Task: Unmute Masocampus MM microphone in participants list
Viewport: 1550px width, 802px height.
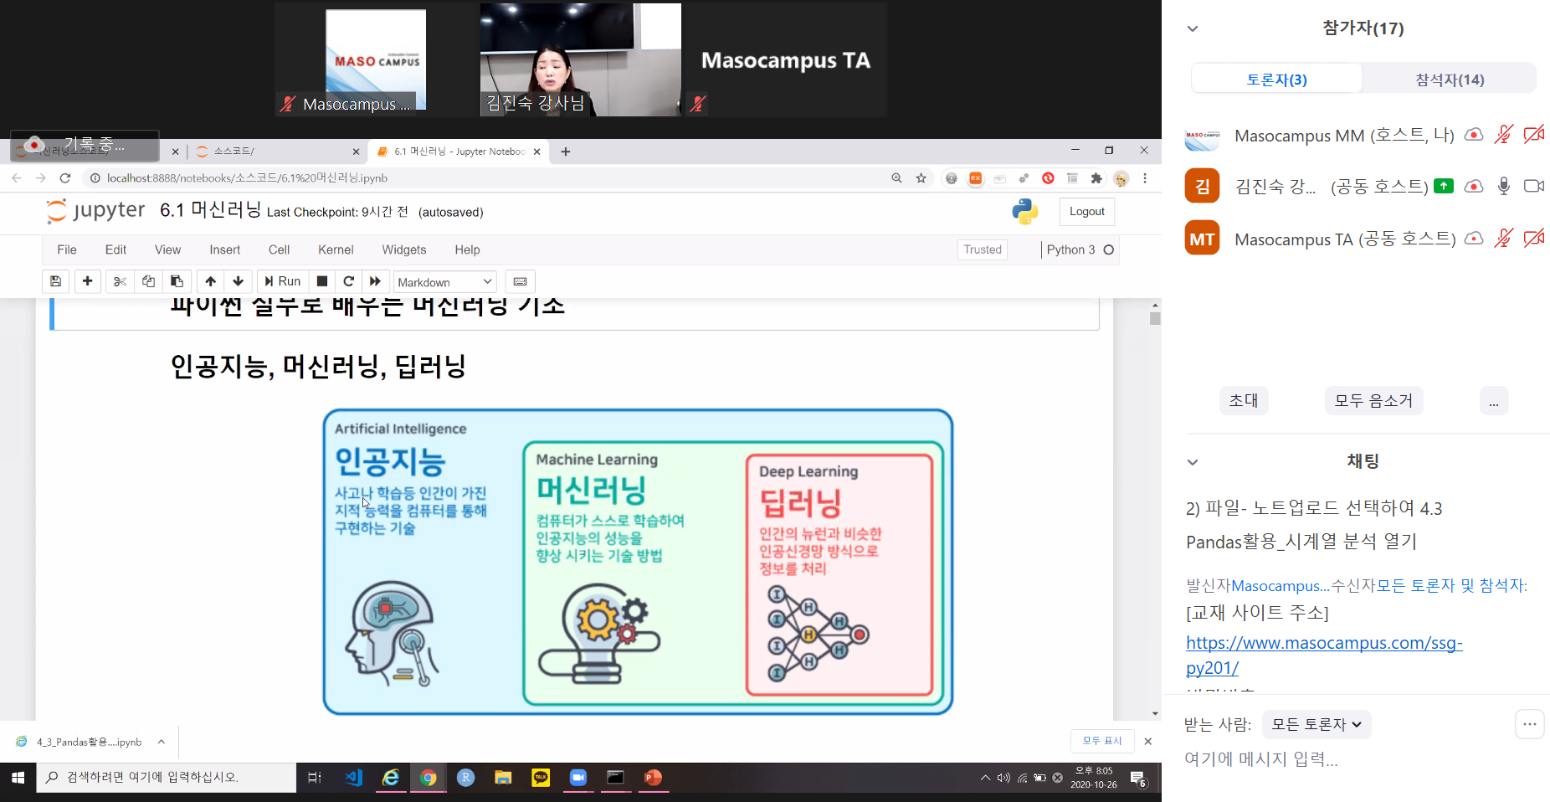Action: 1504,135
